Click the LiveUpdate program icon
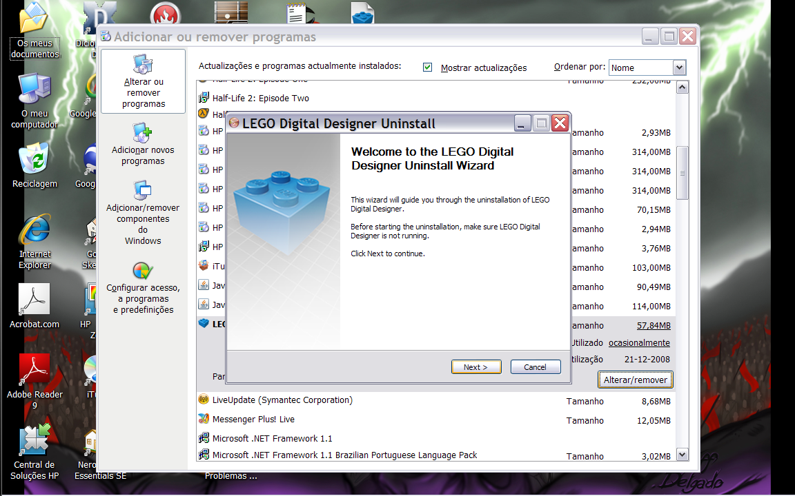 204,400
